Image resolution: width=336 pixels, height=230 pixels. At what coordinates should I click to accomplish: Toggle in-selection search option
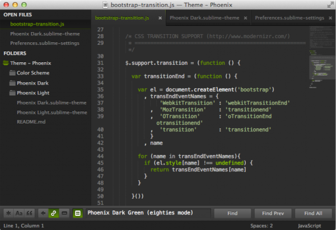[64, 213]
